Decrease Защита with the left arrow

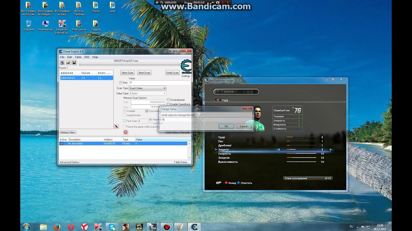(x=279, y=150)
